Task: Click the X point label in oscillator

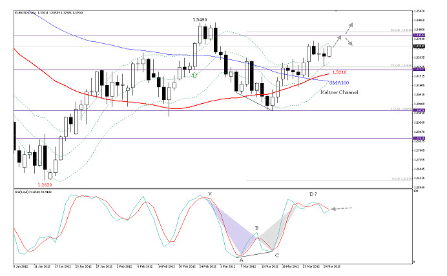Action: (x=210, y=193)
